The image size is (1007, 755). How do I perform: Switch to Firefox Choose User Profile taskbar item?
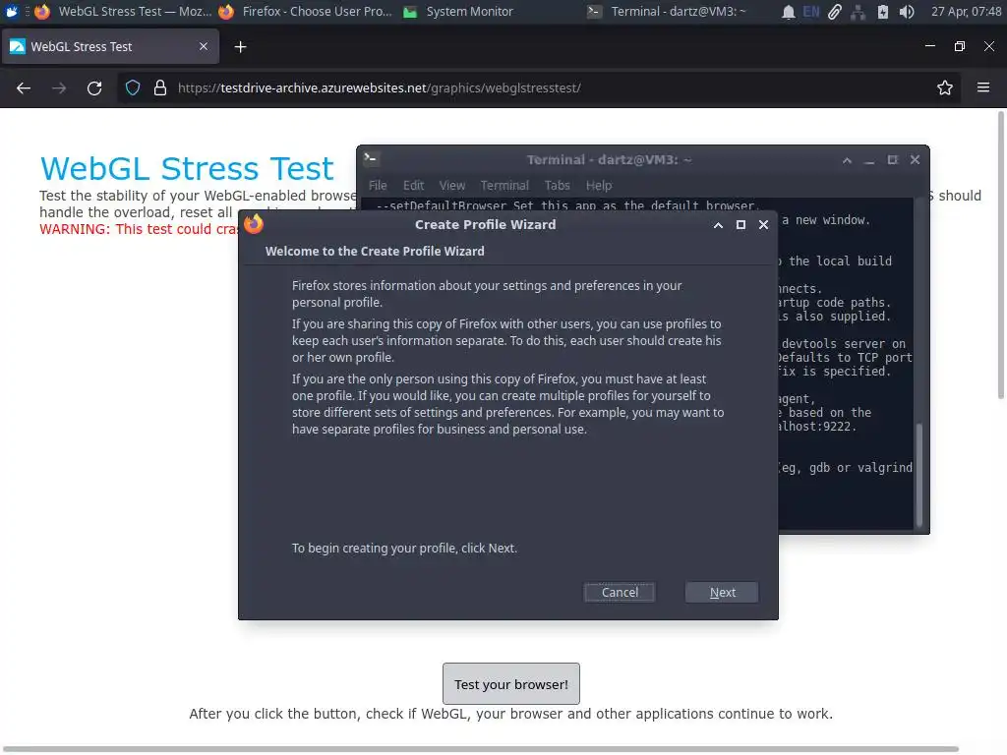306,11
